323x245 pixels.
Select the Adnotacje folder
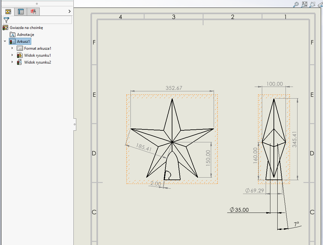click(26, 35)
